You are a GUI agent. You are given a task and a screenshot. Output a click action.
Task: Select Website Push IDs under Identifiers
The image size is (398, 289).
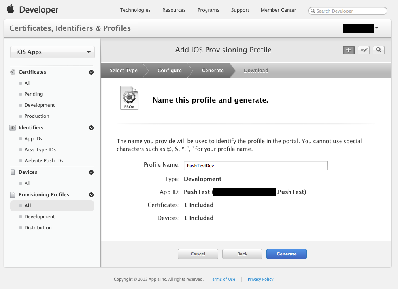point(44,161)
